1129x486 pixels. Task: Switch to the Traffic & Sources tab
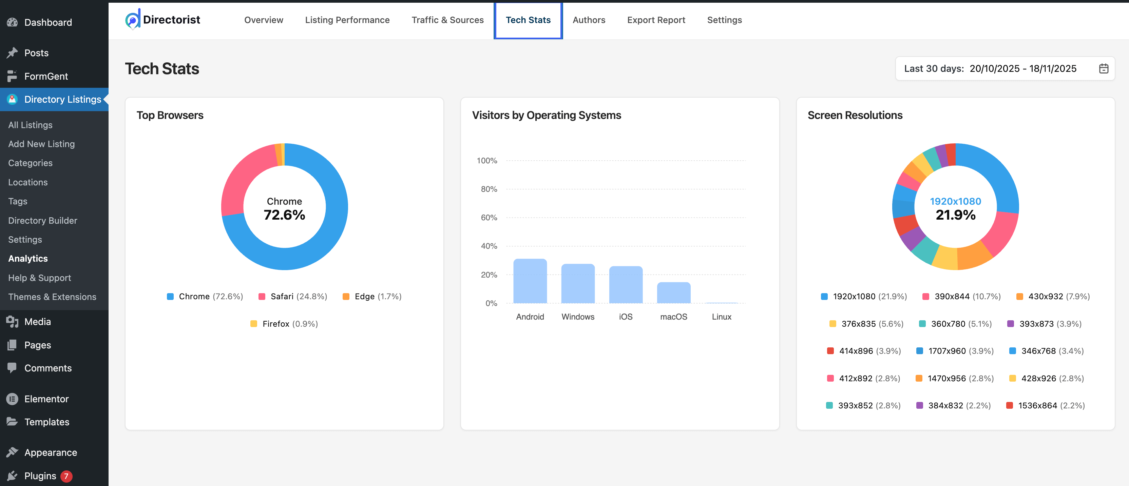pos(447,20)
